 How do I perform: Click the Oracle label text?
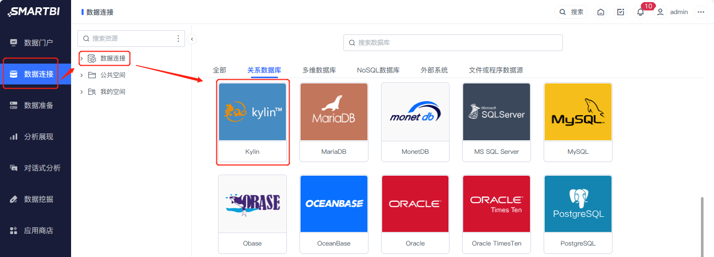[416, 243]
